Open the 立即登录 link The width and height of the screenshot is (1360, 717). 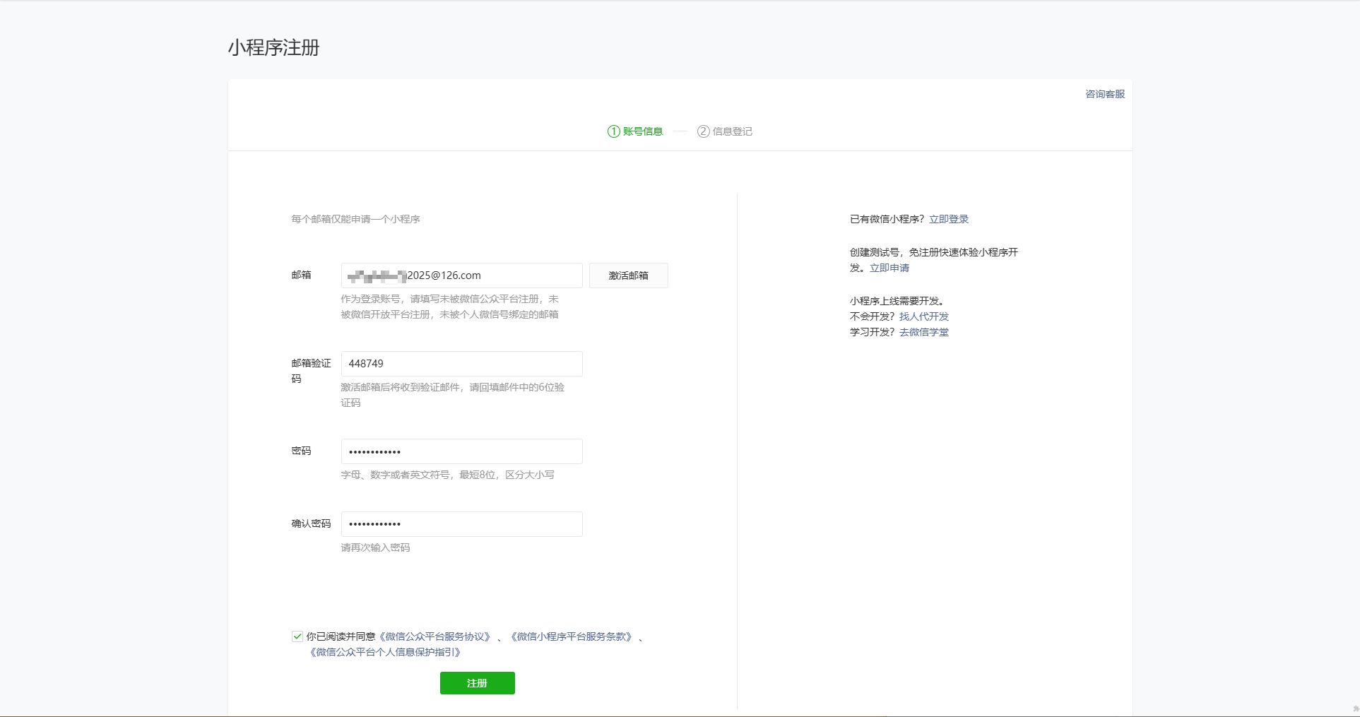point(949,219)
